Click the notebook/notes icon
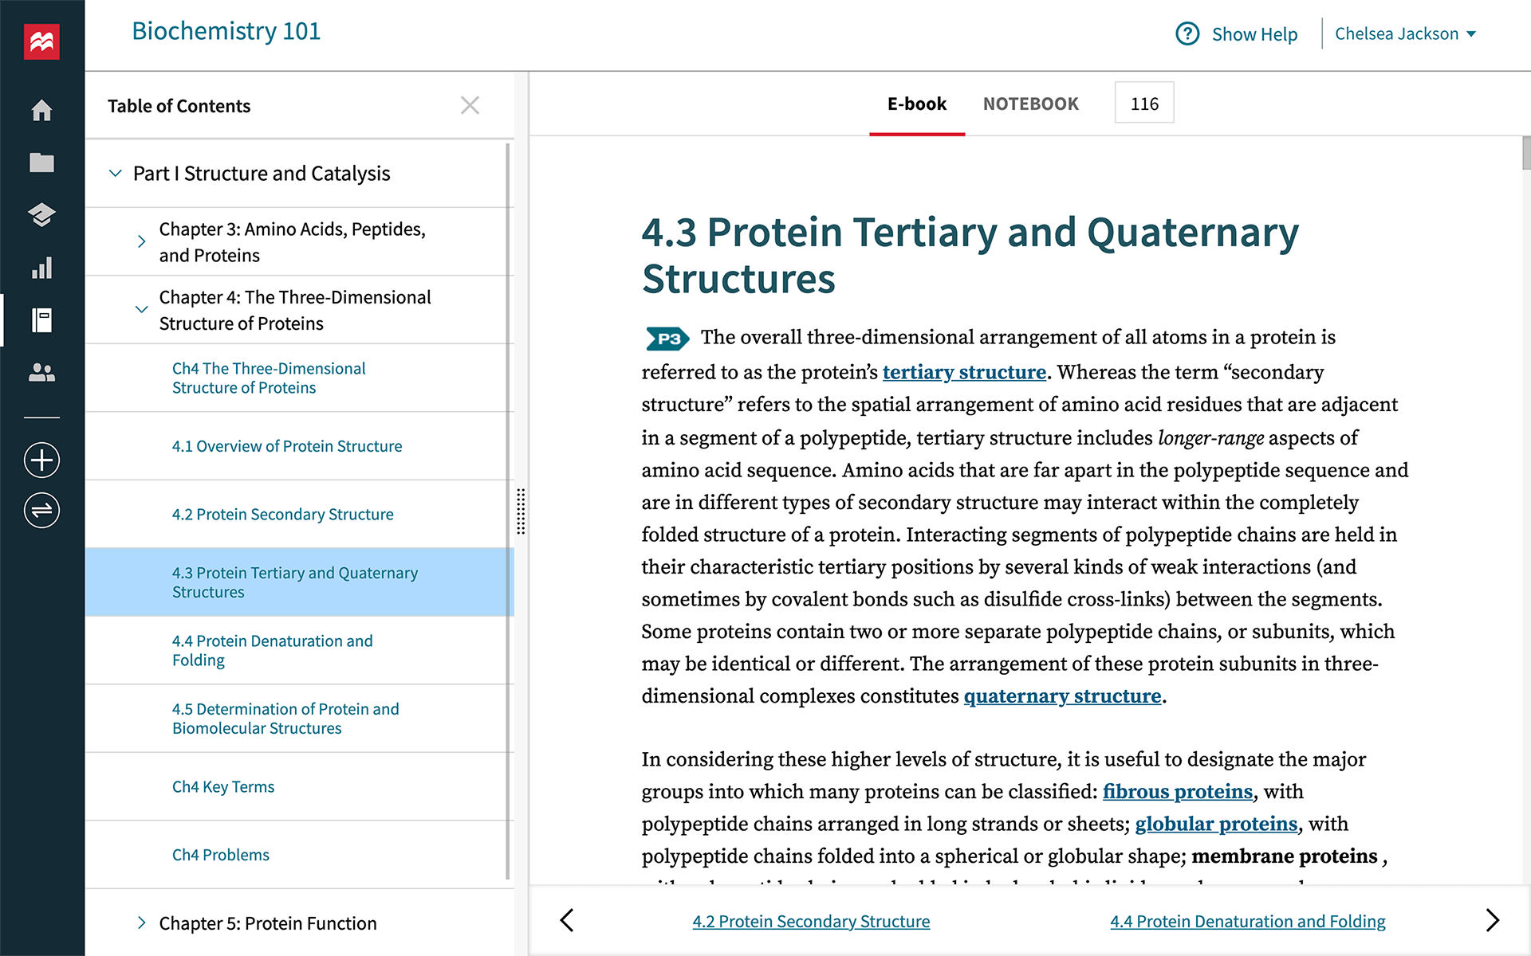Viewport: 1531px width, 956px height. [44, 319]
